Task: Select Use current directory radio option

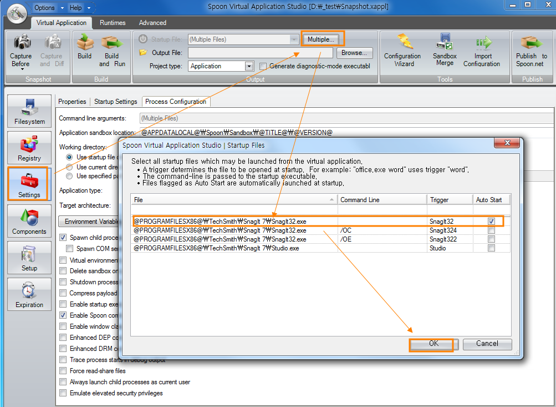Action: click(69, 167)
